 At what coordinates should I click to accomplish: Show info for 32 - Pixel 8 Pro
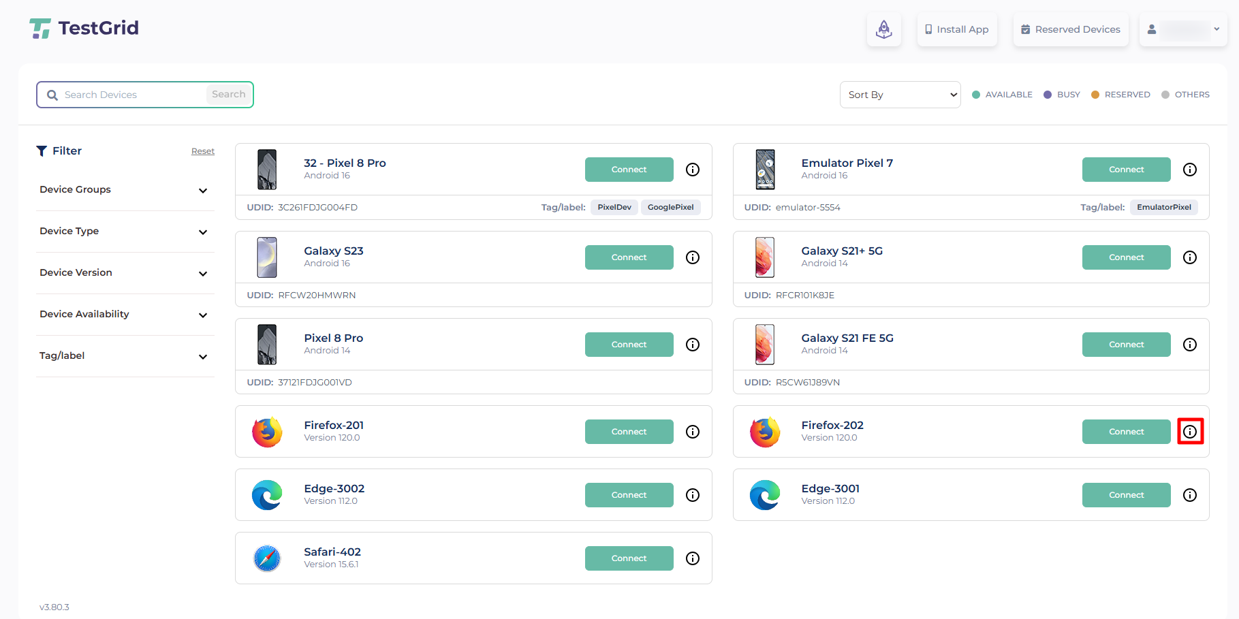tap(692, 170)
